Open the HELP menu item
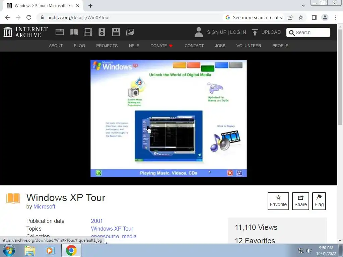 tap(134, 46)
